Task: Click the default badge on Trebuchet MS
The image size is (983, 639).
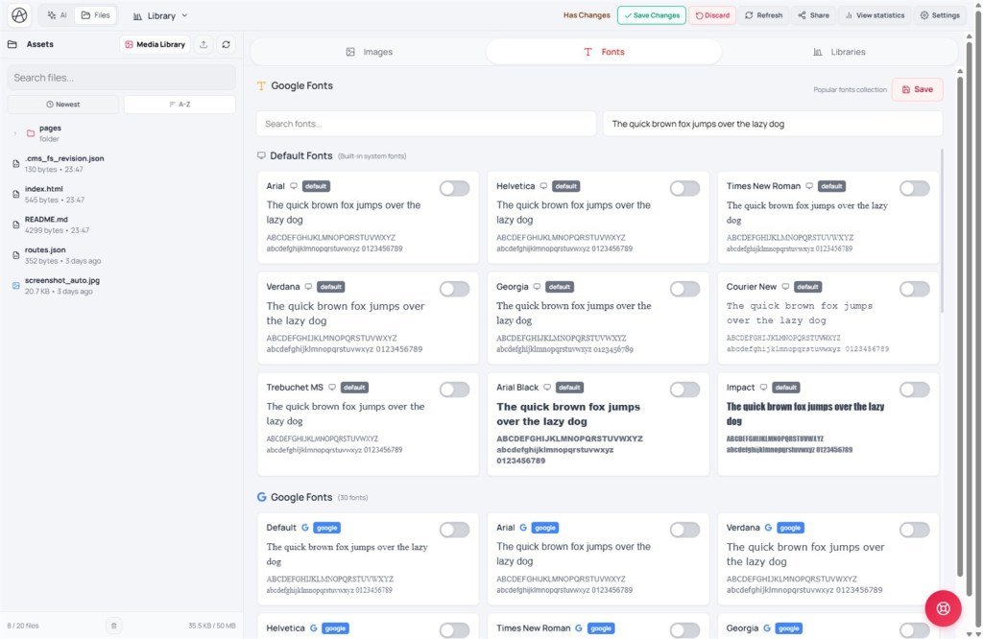Action: (x=354, y=388)
